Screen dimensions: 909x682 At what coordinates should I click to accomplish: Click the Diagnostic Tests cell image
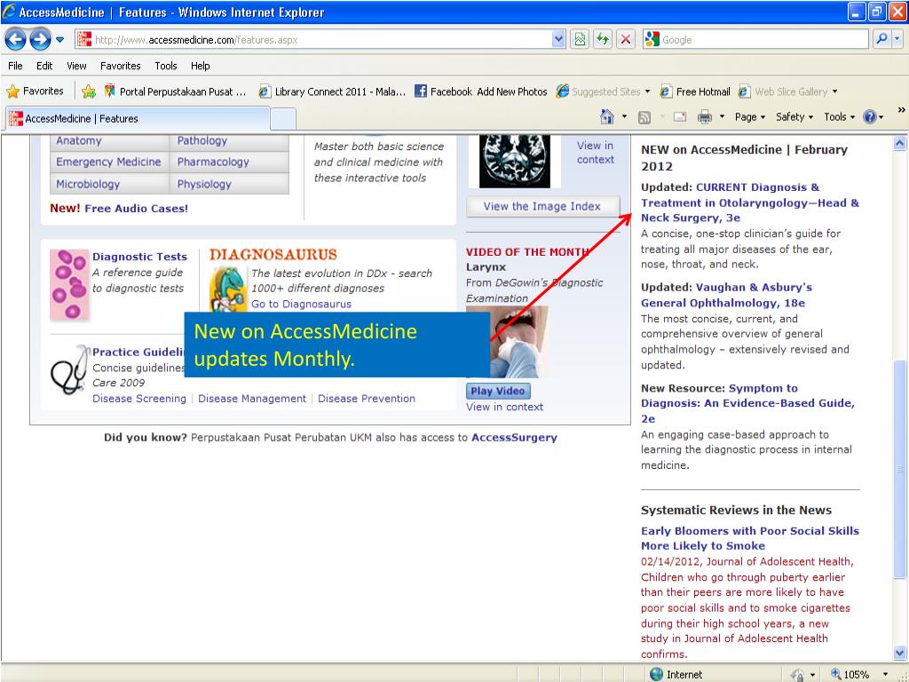pyautogui.click(x=69, y=285)
